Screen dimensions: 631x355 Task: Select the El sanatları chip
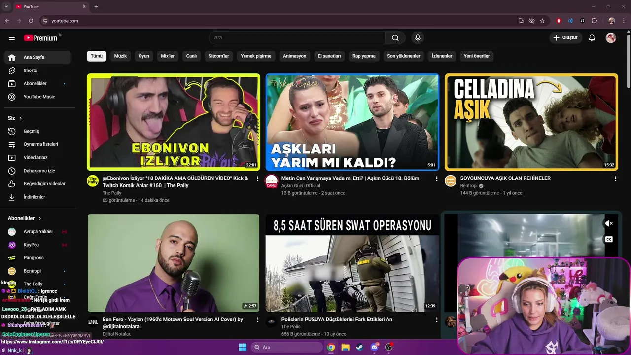pyautogui.click(x=329, y=56)
